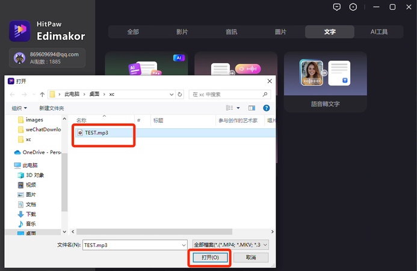The width and height of the screenshot is (417, 271).
Task: Open the file type filter dropdown
Action: 230,245
